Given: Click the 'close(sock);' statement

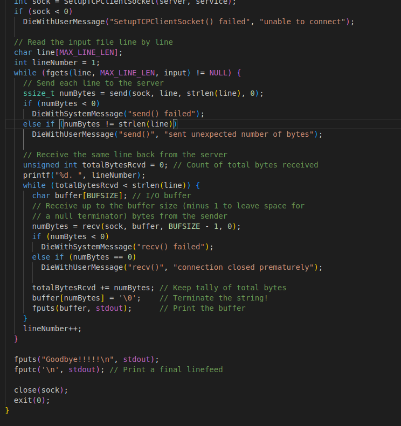Looking at the screenshot, I should click(x=41, y=390).
